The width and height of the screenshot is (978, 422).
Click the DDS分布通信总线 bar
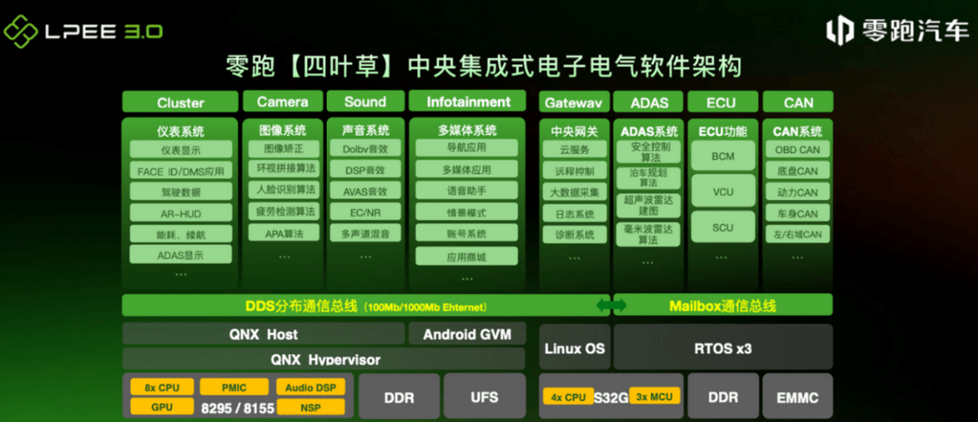point(366,305)
